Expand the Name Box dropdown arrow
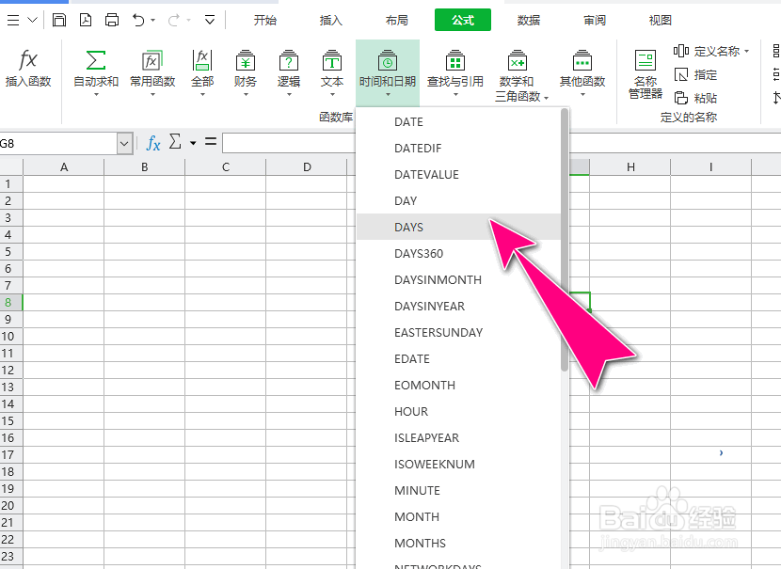The image size is (781, 569). coord(124,143)
